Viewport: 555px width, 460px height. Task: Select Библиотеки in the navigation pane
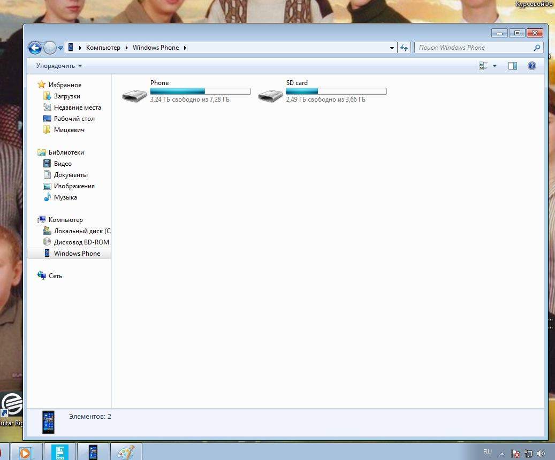point(66,152)
